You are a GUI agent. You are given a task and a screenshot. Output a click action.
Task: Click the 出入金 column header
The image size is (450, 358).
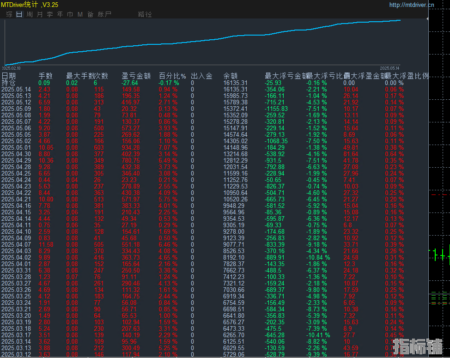click(x=202, y=76)
